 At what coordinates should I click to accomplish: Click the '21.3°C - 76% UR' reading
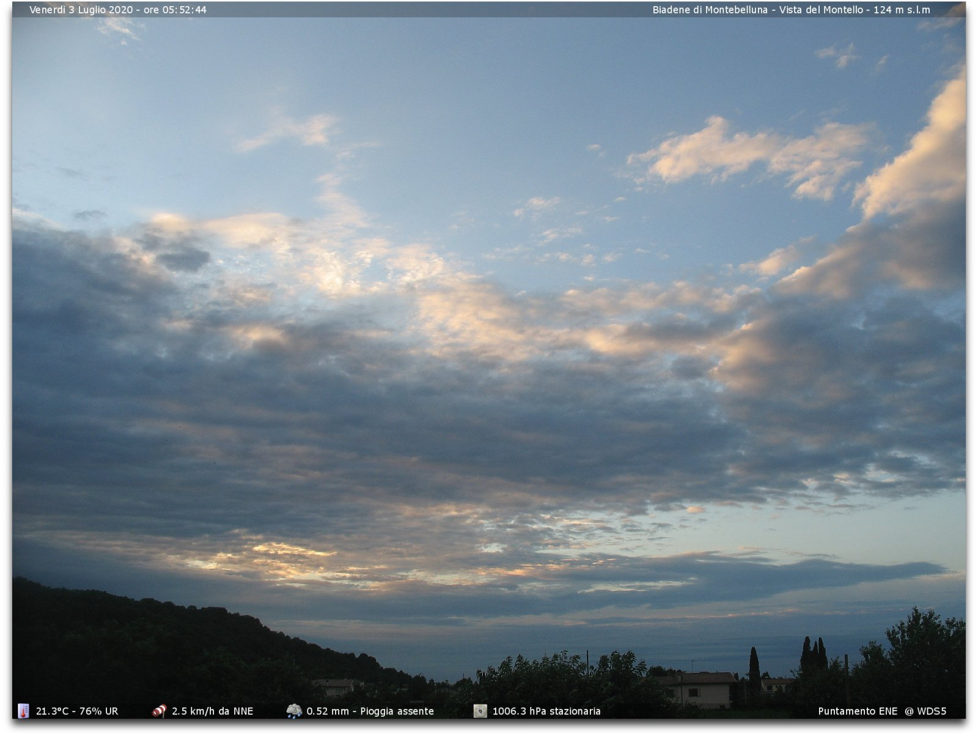77,711
